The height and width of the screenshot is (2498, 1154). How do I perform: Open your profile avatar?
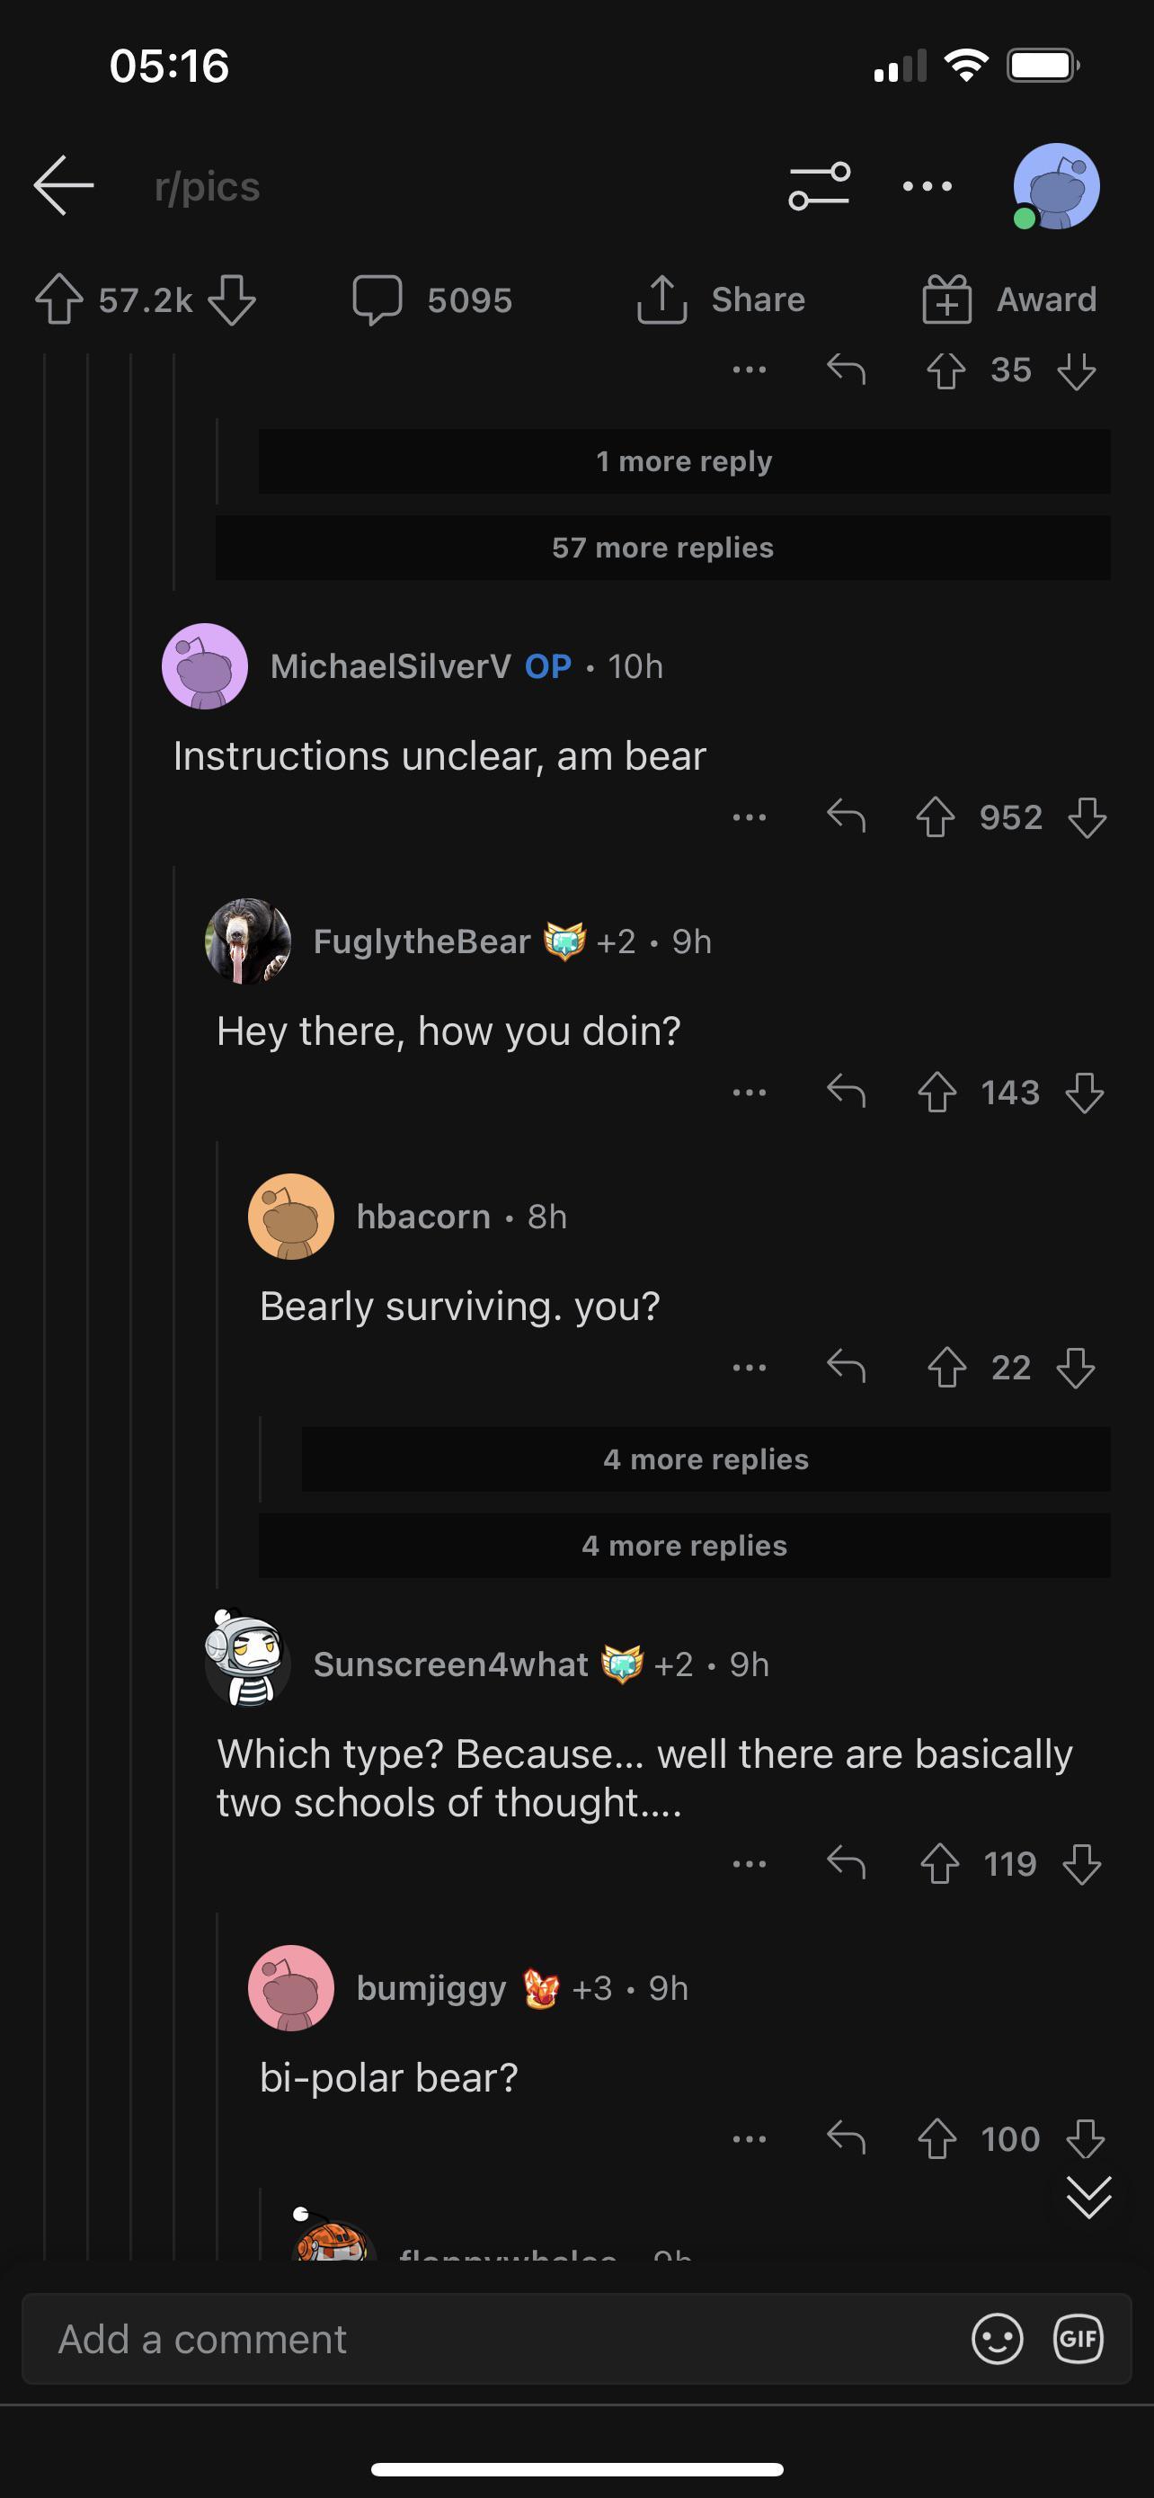[1055, 186]
